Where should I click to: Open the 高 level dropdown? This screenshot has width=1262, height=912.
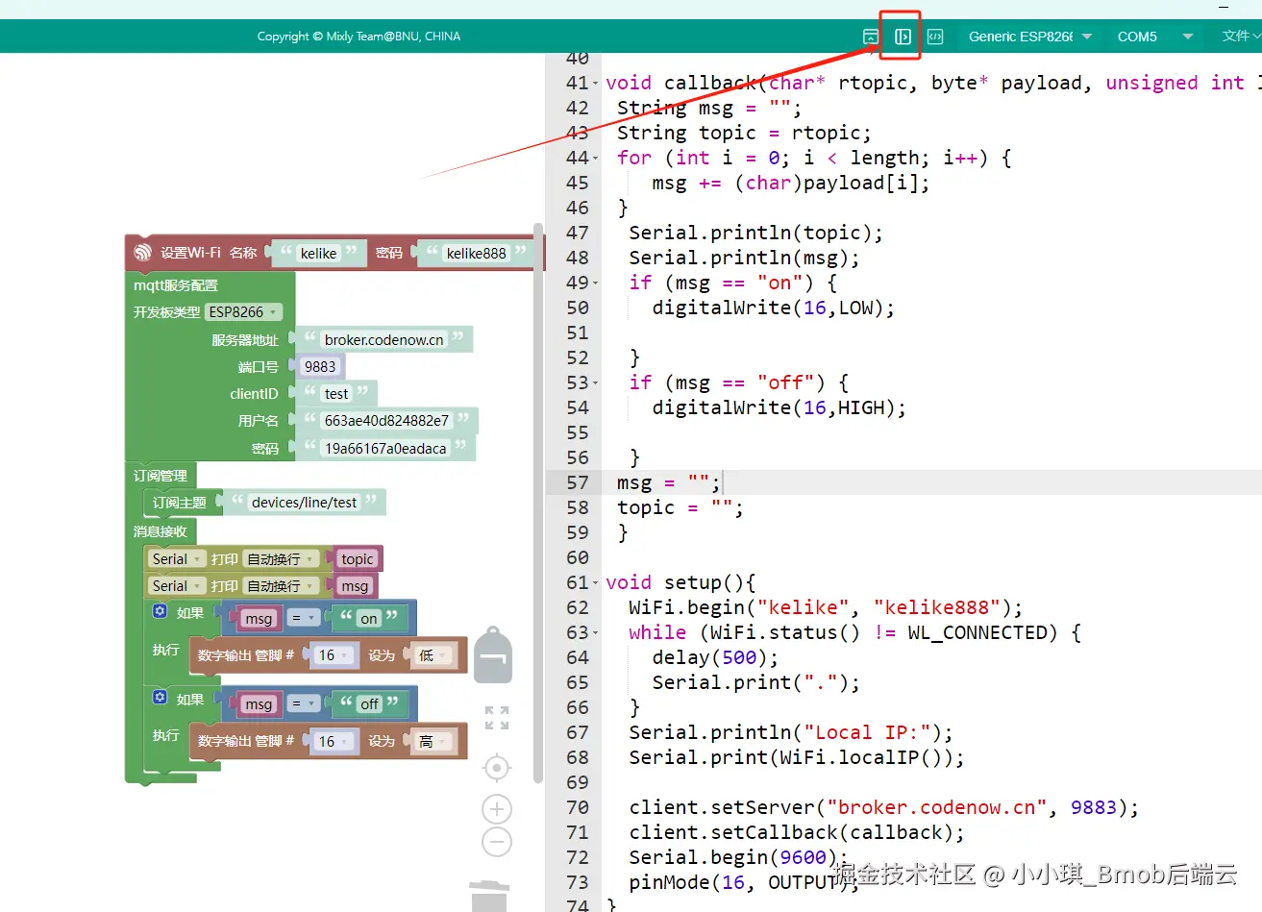coord(432,741)
